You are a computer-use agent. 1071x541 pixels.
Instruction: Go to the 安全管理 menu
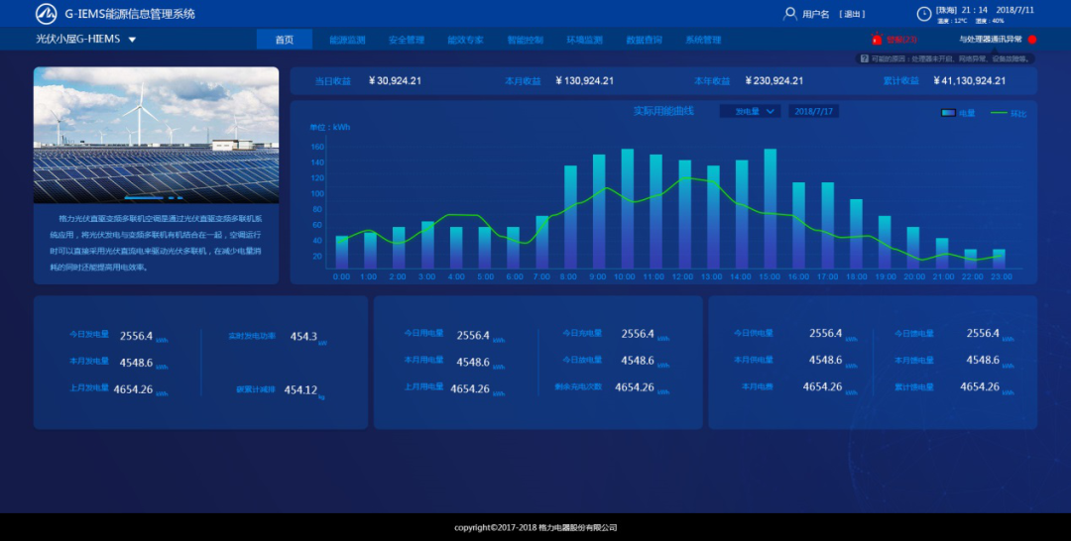pos(407,40)
